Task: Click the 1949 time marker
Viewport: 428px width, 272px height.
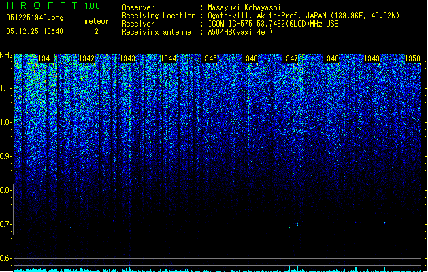Action: (x=372, y=58)
